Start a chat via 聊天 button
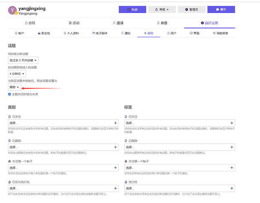Screen dimensions: 260x203 click(x=221, y=9)
